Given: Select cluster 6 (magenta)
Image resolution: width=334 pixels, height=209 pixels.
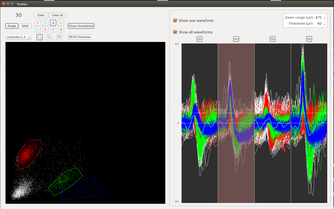Looking at the screenshot, I should [x=45, y=29].
